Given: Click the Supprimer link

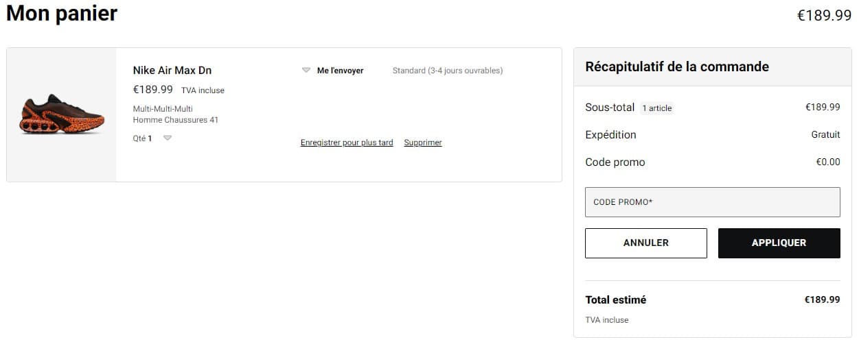Looking at the screenshot, I should pos(423,143).
